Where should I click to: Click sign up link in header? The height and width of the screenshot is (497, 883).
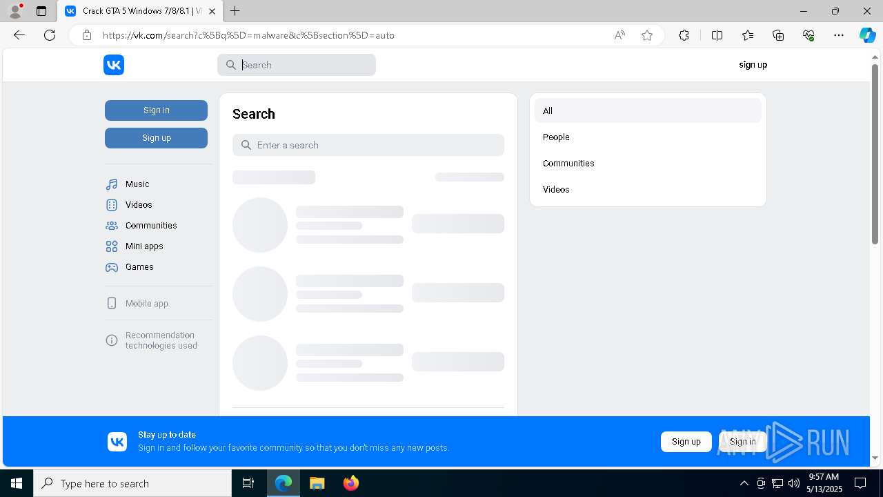(753, 65)
